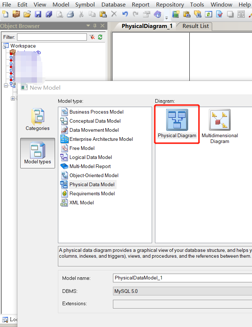Click the Cut scissors icon
This screenshot has width=252, height=327.
81,14
